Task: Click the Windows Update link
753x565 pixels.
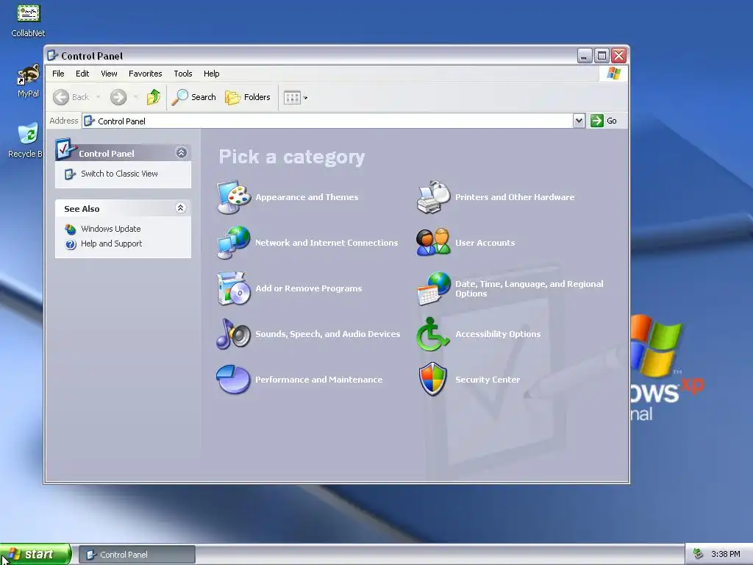Action: point(110,230)
